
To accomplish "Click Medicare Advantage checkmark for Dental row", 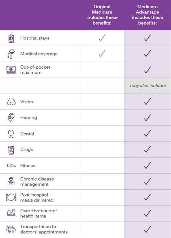I will (147, 133).
